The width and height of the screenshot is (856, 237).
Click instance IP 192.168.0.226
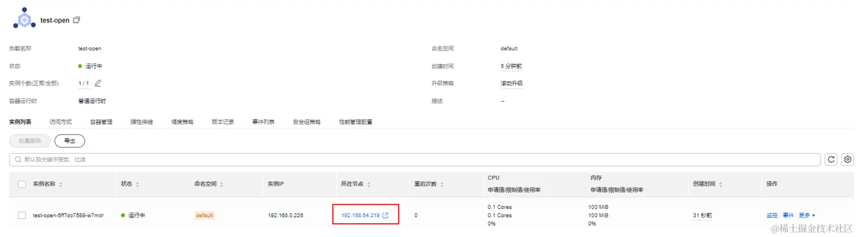[286, 216]
